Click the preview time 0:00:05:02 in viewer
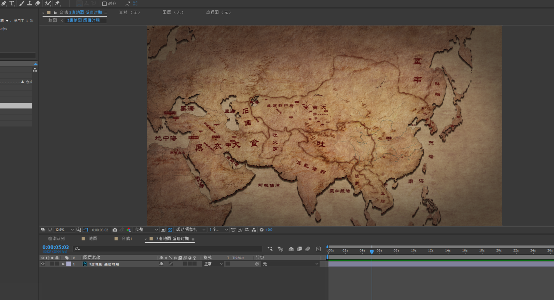The height and width of the screenshot is (300, 554). (100, 230)
